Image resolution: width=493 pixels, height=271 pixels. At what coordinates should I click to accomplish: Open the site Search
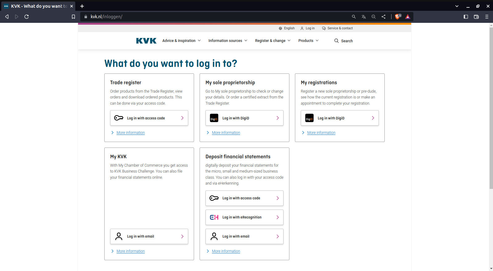[x=343, y=41]
